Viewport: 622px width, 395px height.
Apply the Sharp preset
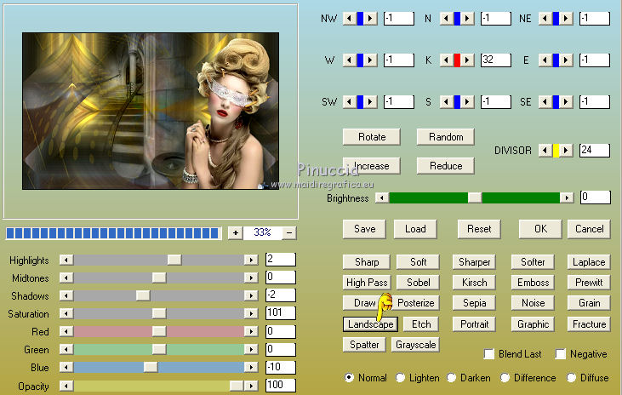(x=367, y=262)
